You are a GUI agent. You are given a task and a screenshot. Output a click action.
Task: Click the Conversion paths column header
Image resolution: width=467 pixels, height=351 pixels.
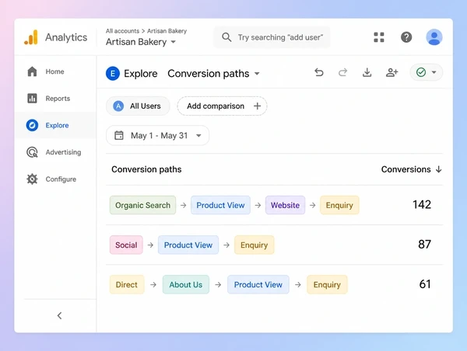coord(146,169)
